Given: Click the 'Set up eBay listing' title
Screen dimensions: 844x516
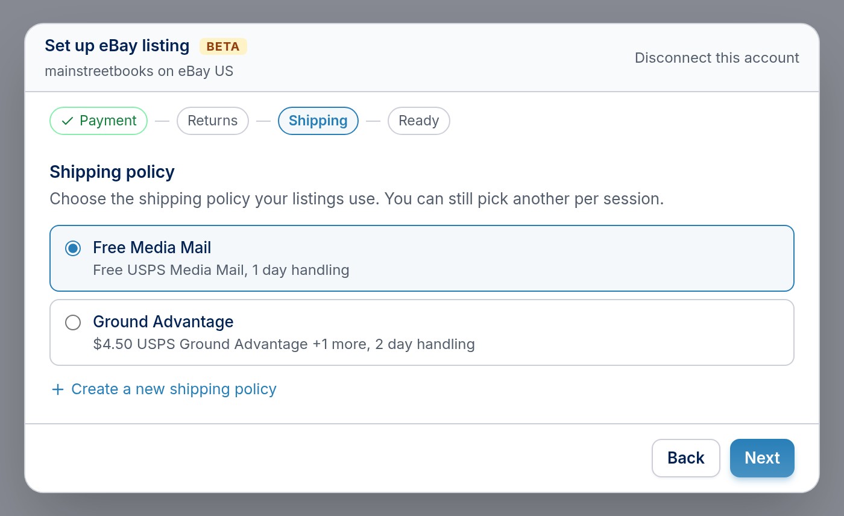Looking at the screenshot, I should pos(117,46).
